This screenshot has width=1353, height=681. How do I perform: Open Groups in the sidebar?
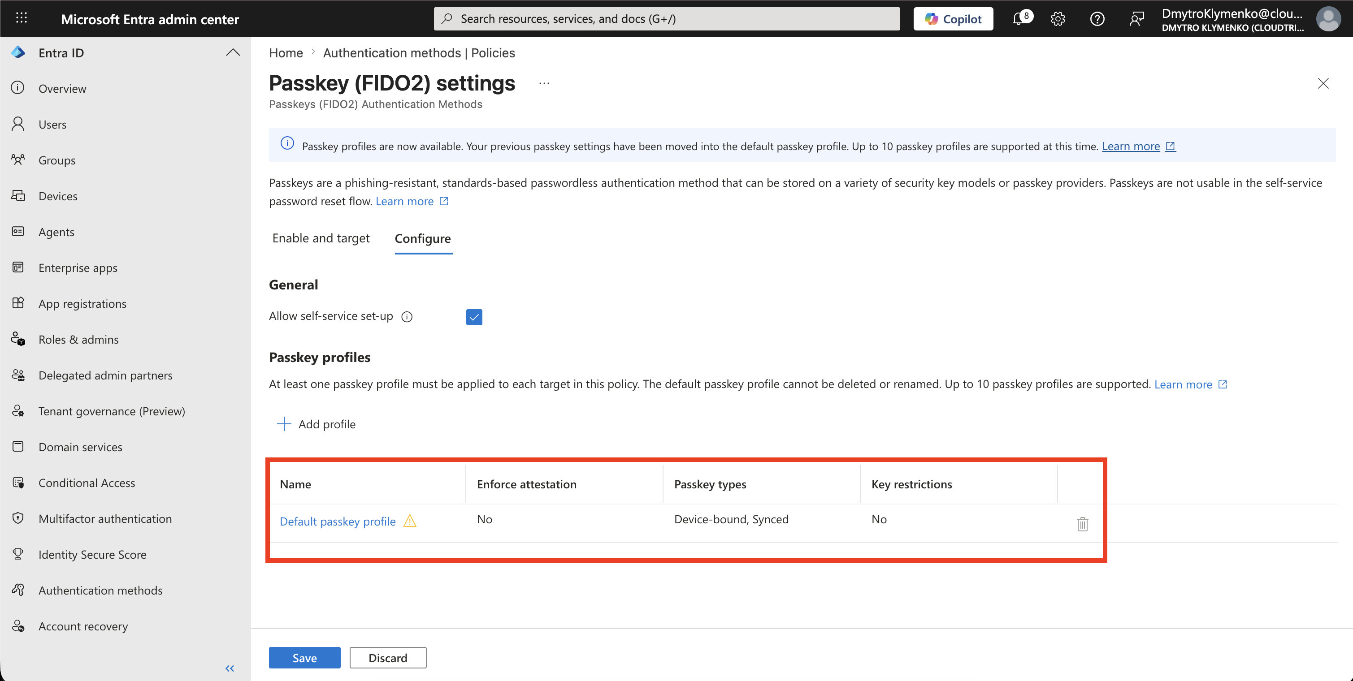57,161
